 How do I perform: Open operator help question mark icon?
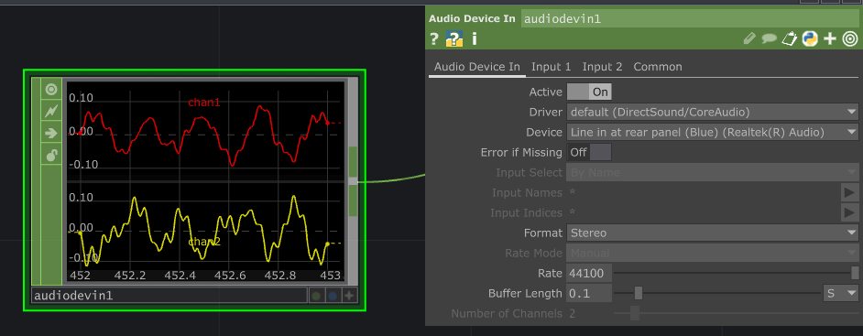pos(434,38)
